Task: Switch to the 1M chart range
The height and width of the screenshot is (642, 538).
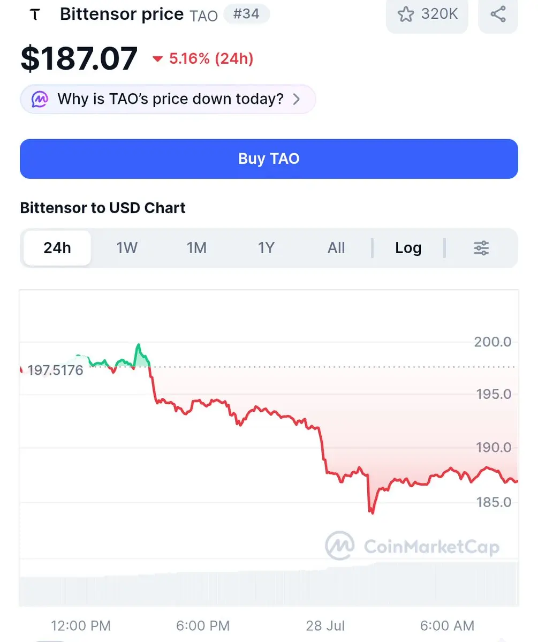Action: (196, 248)
